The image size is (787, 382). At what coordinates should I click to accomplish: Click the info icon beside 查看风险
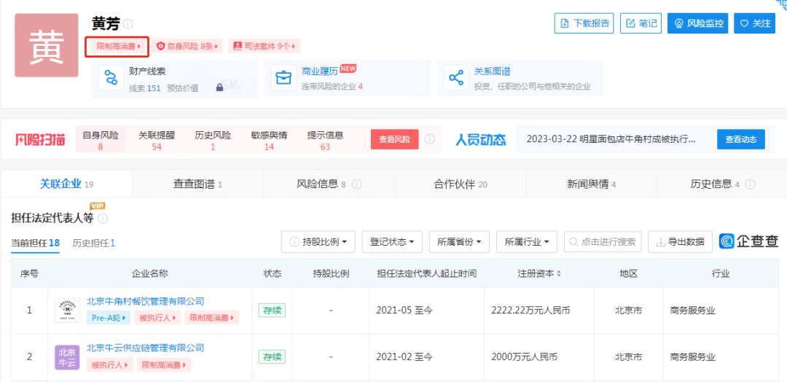[430, 139]
